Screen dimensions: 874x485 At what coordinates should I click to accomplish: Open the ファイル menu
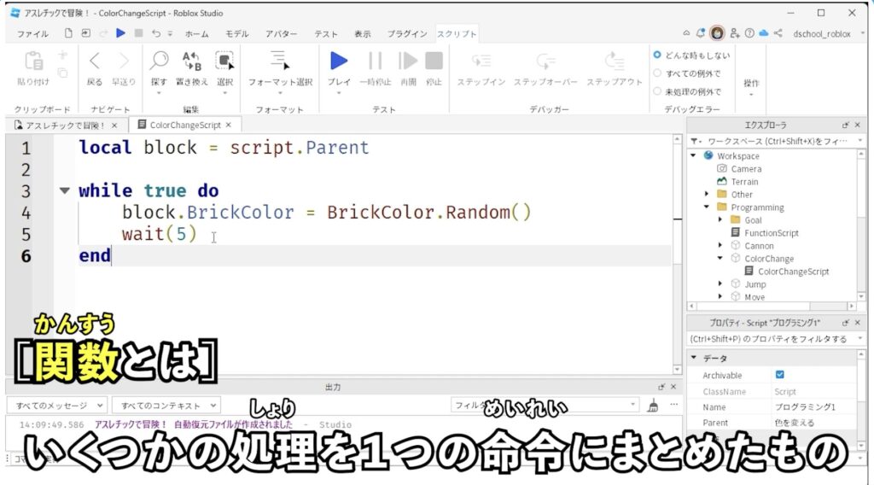click(32, 34)
